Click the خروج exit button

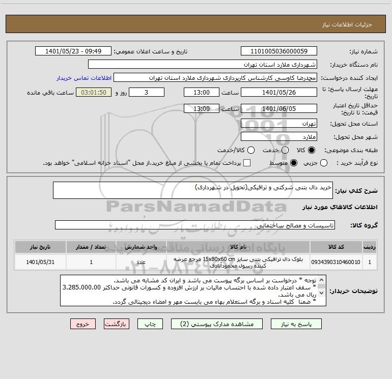[x=83, y=324]
